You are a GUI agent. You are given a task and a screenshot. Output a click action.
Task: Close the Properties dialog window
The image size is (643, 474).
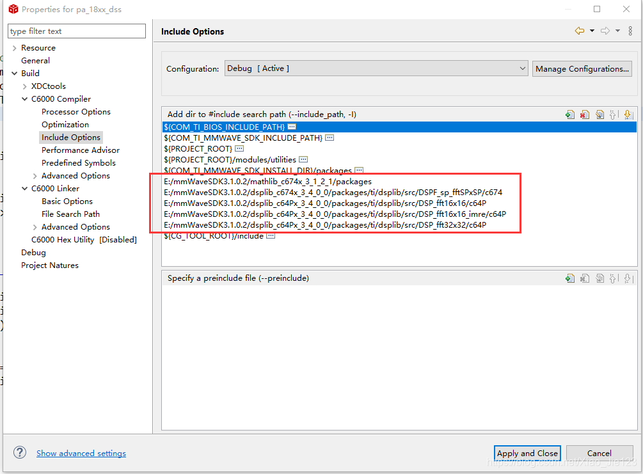click(626, 9)
